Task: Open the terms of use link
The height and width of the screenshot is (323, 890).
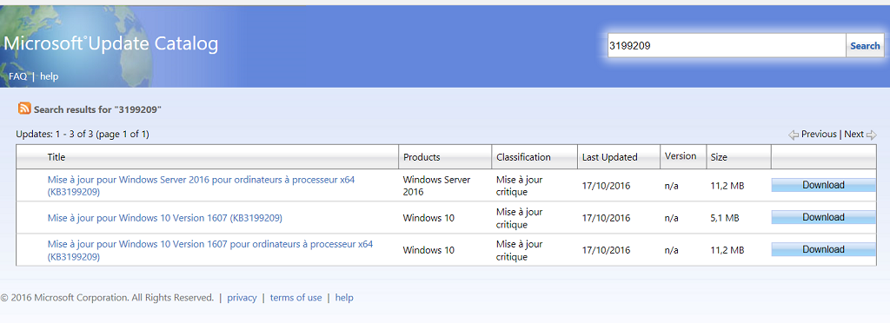Action: pyautogui.click(x=296, y=298)
